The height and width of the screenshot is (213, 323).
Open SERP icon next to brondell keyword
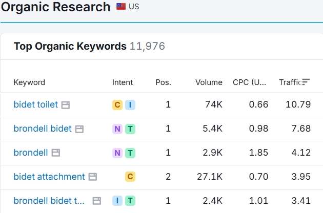tap(55, 153)
